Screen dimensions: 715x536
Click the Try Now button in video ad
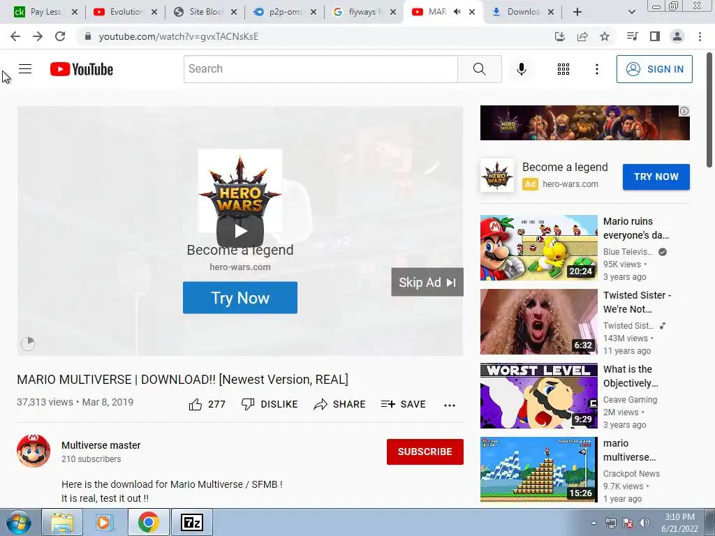240,297
